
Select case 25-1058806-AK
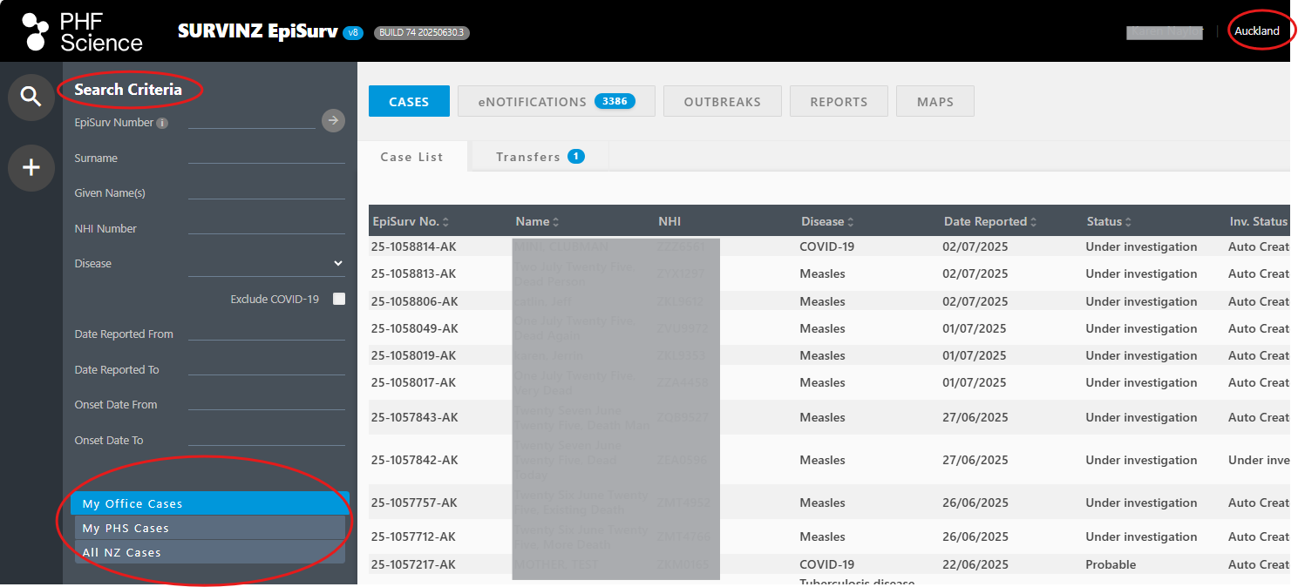pyautogui.click(x=414, y=302)
